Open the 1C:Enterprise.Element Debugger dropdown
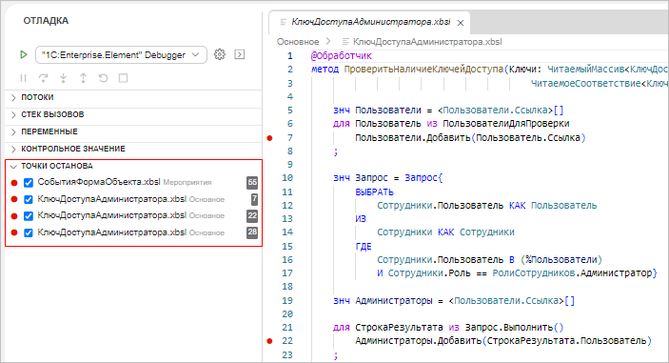Screen dimensions: 669x363 [x=121, y=54]
